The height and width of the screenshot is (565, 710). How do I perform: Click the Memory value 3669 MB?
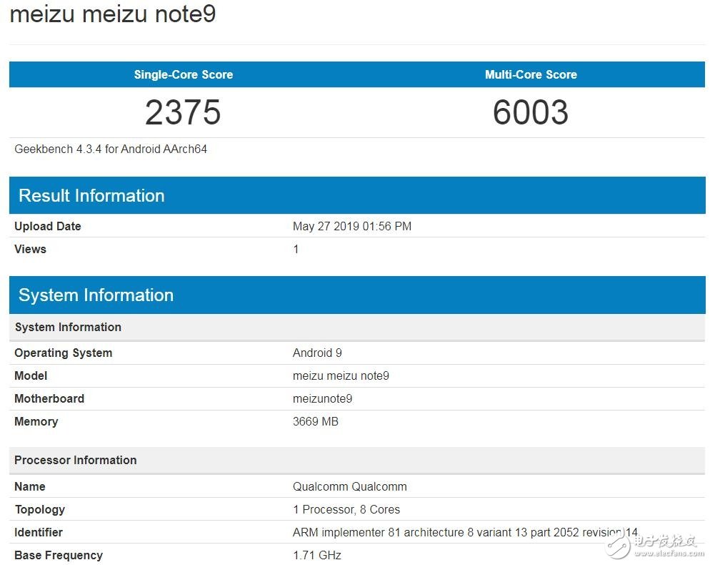point(316,421)
